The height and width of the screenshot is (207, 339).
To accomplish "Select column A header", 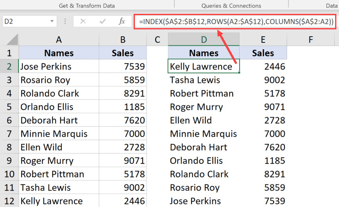I will pos(59,40).
